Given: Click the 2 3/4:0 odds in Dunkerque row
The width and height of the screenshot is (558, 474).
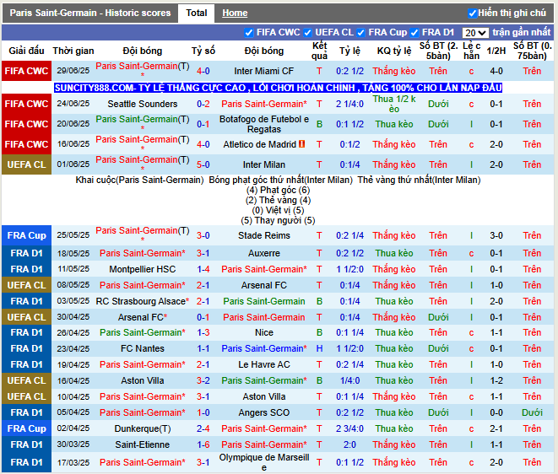Looking at the screenshot, I should tap(349, 428).
